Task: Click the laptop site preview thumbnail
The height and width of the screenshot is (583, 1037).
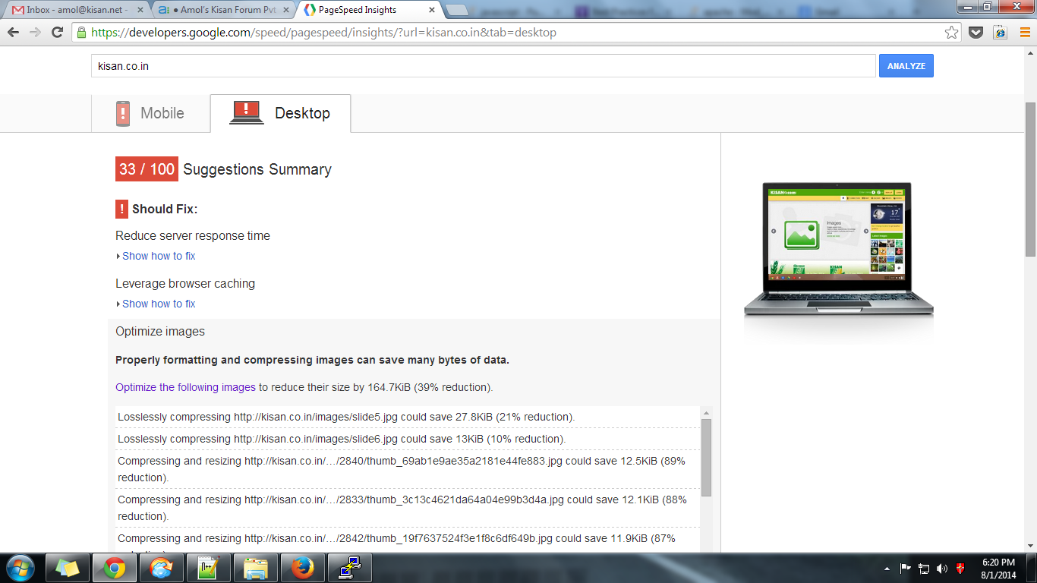Action: coord(838,249)
